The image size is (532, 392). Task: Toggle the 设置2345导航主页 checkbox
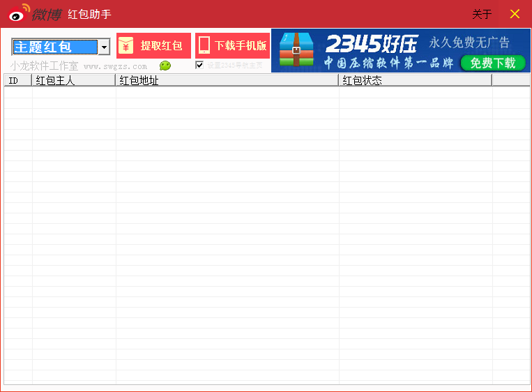coord(199,65)
